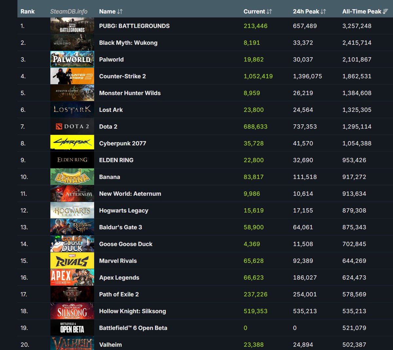Sort by 24h Peak column header
This screenshot has width=393, height=350.
[309, 11]
